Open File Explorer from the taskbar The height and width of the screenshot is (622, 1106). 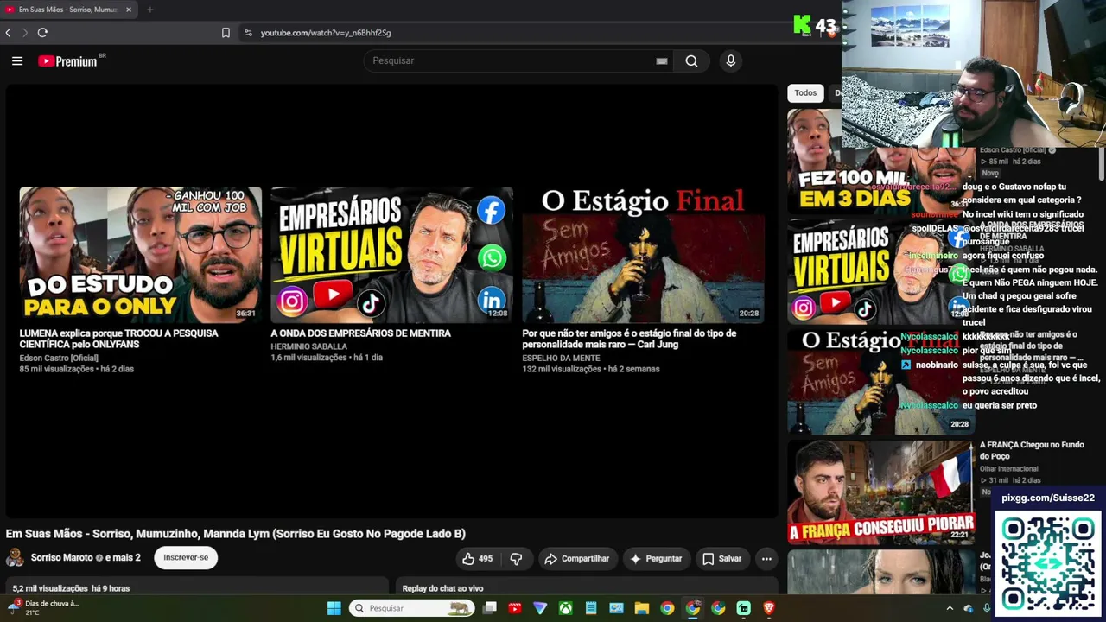click(641, 608)
